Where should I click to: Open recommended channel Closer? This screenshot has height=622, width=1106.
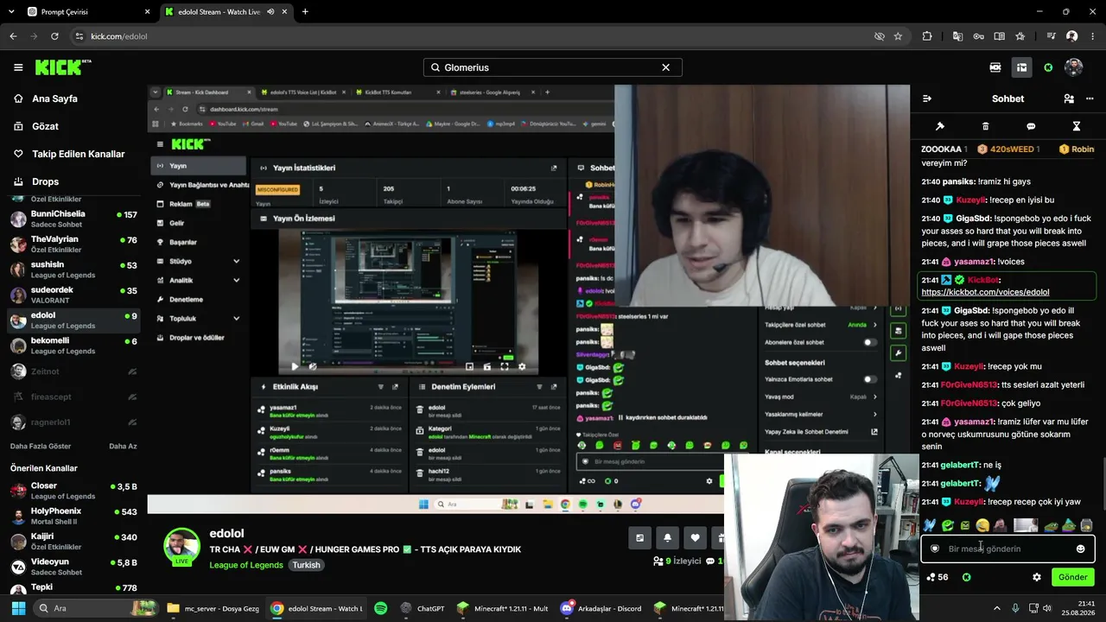point(73,491)
